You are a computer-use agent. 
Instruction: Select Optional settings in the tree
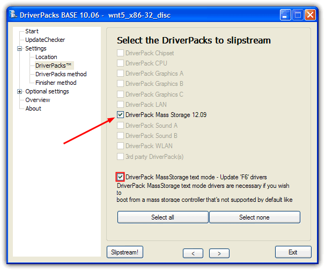[x=47, y=92]
